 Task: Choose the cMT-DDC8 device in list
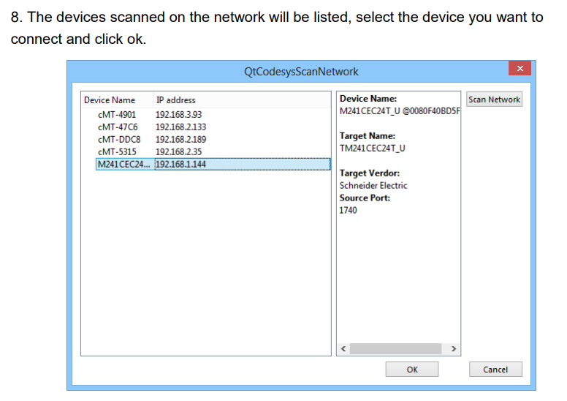point(118,139)
